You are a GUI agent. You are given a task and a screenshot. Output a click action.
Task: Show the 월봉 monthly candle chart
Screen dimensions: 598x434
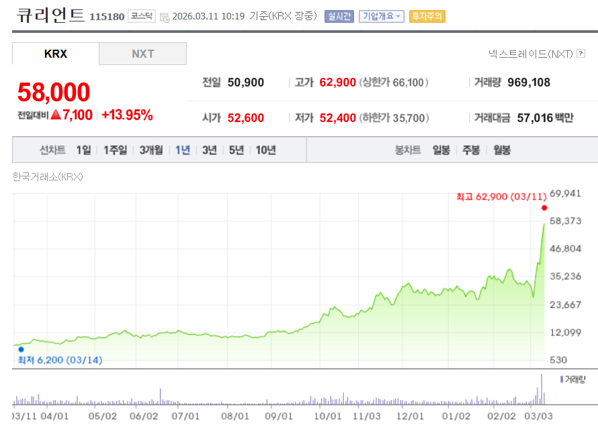coord(502,150)
